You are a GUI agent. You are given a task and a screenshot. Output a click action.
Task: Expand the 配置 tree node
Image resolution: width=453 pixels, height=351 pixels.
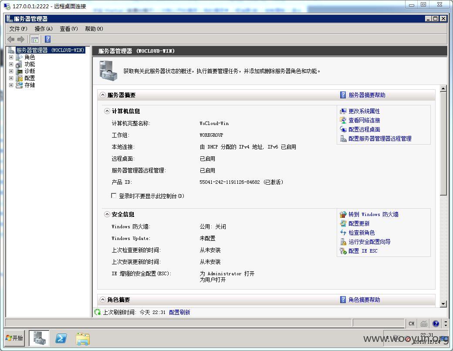click(x=11, y=78)
